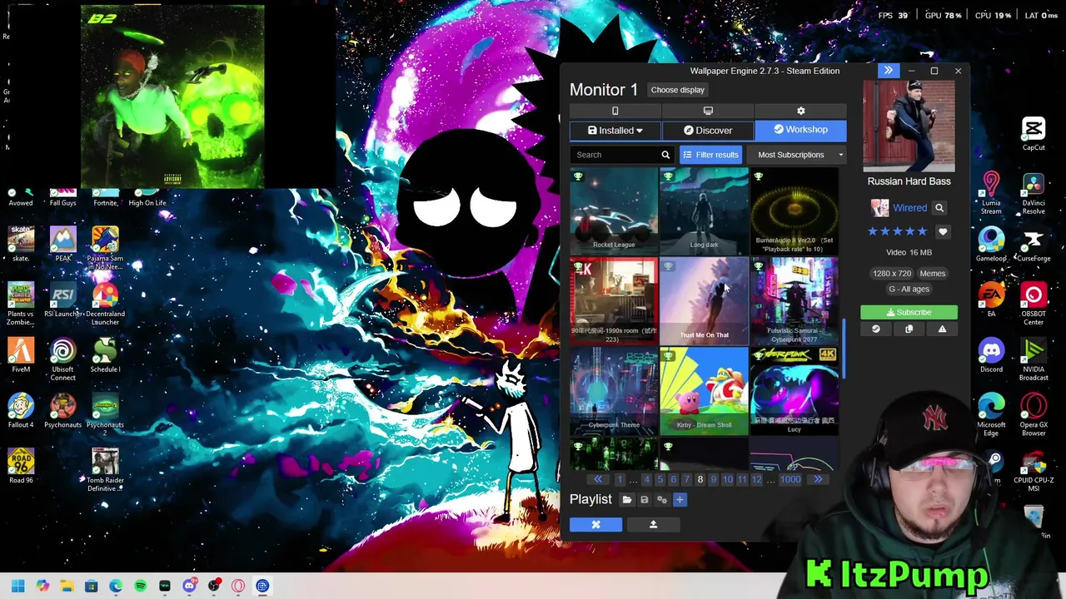The image size is (1066, 599).
Task: Go to previous pages with left double-arrow
Action: (598, 479)
